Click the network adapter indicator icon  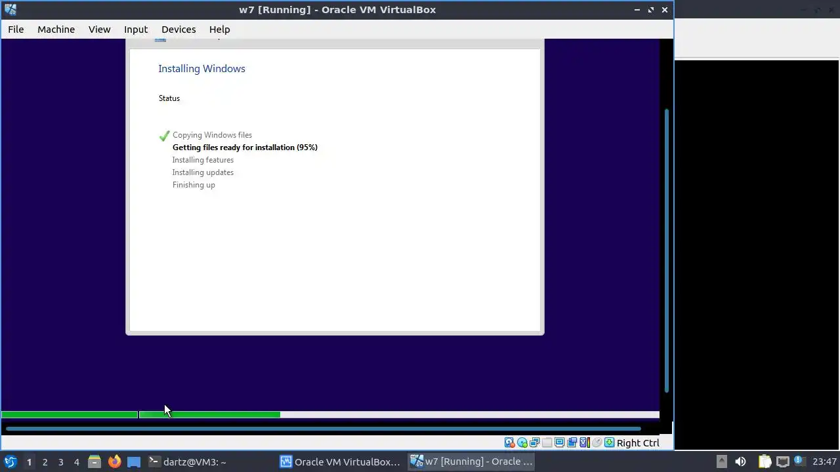(535, 442)
